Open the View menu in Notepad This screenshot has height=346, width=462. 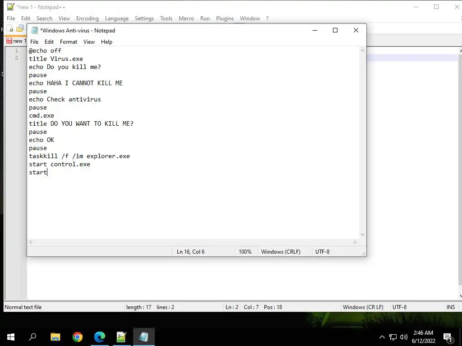tap(89, 42)
